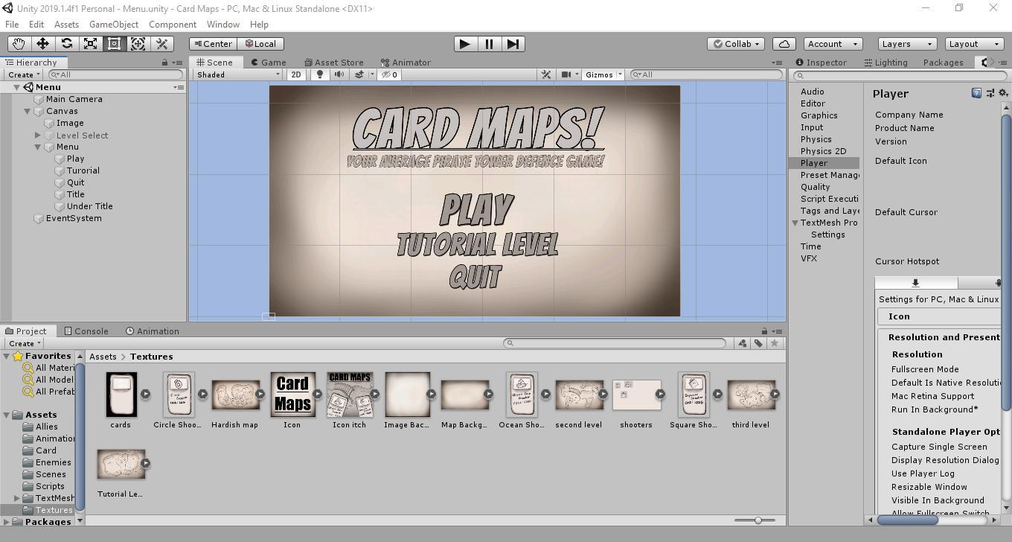
Task: Select the Rect Transform tool
Action: [114, 44]
